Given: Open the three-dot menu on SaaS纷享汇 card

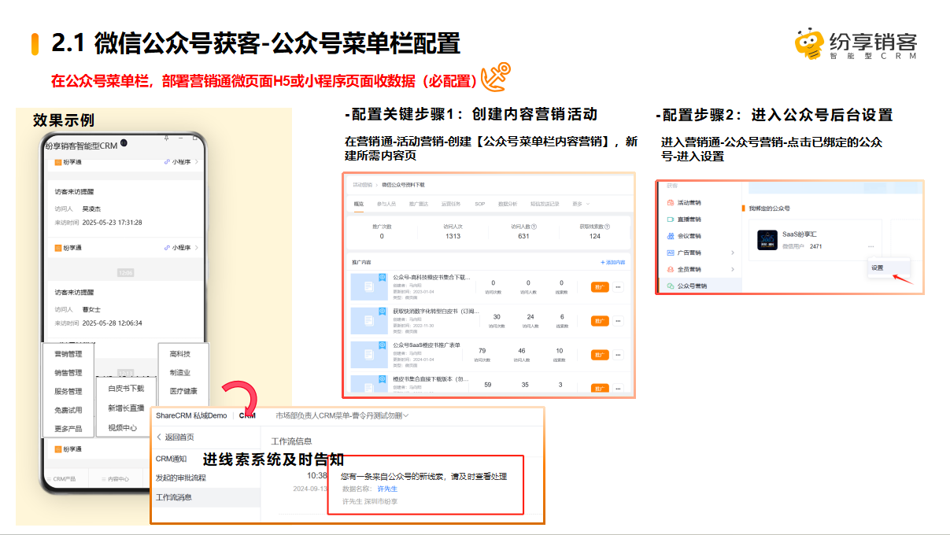Looking at the screenshot, I should [x=871, y=247].
